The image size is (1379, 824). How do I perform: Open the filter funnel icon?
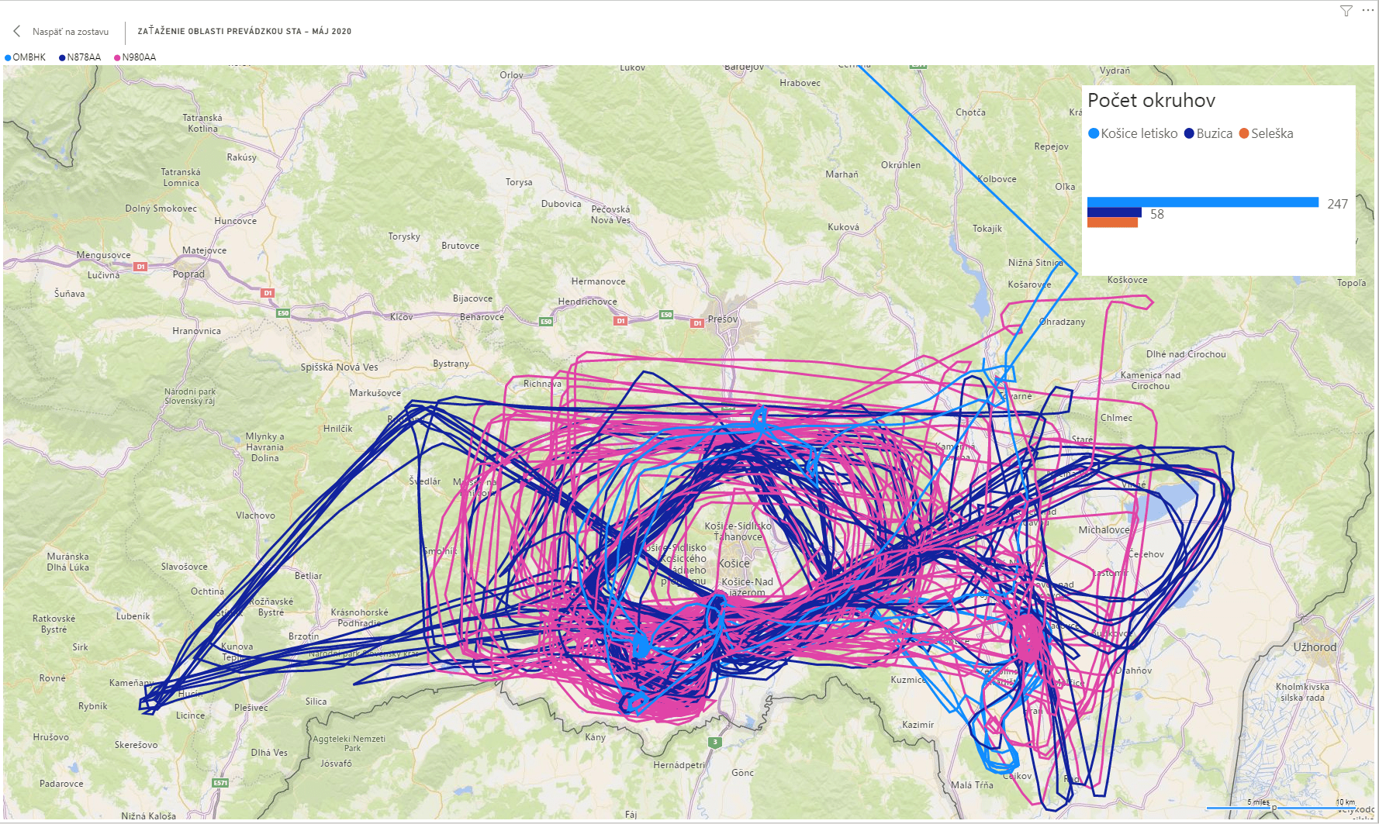pyautogui.click(x=1346, y=11)
